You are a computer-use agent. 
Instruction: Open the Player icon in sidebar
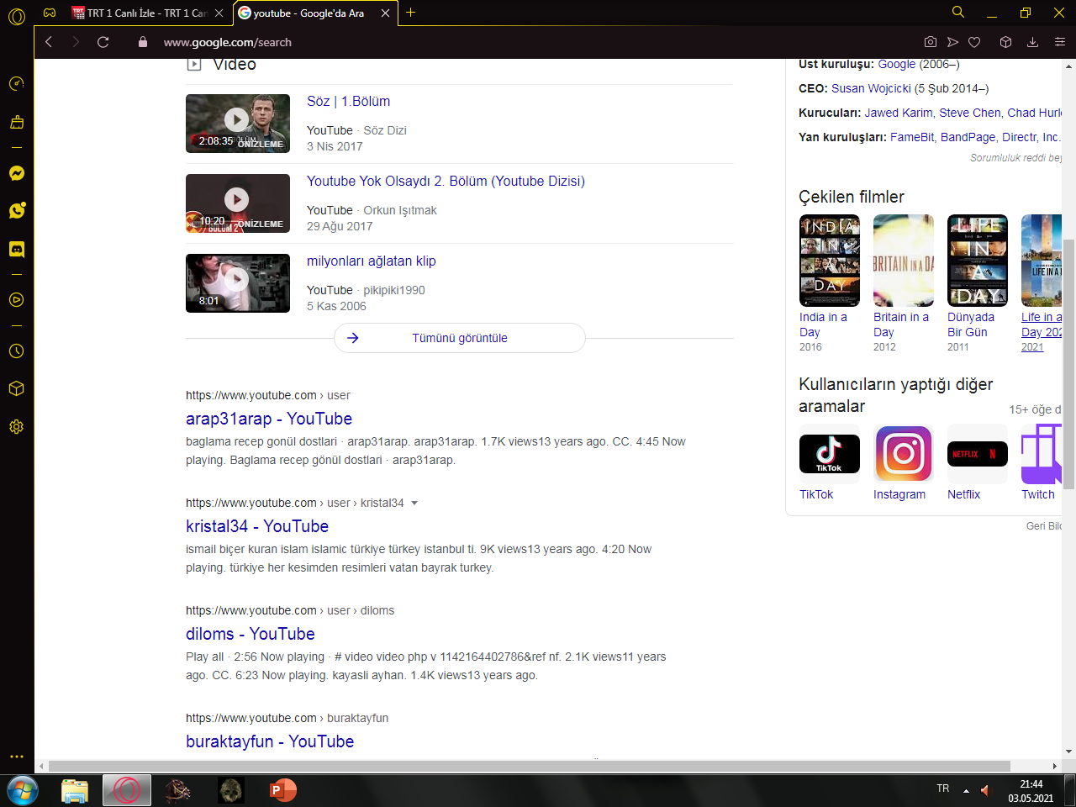(17, 299)
